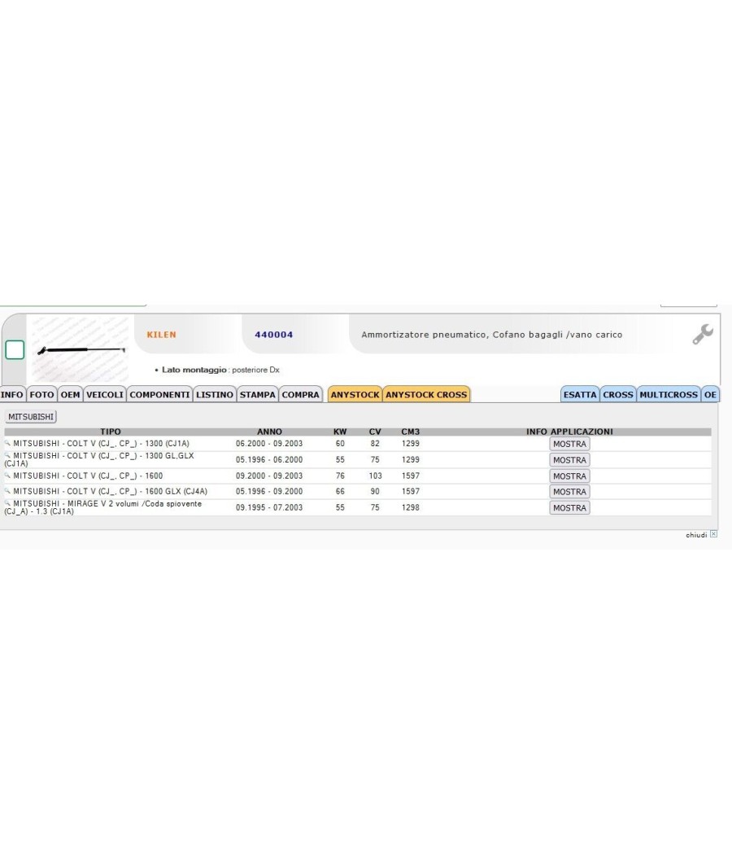Click the Lato montaggio posteriore Dx text
The image size is (732, 855).
pos(220,370)
